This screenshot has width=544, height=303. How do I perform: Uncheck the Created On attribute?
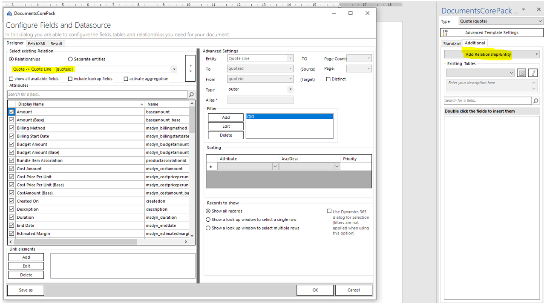pos(12,201)
